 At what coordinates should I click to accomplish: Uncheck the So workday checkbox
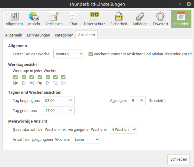tap(63, 77)
